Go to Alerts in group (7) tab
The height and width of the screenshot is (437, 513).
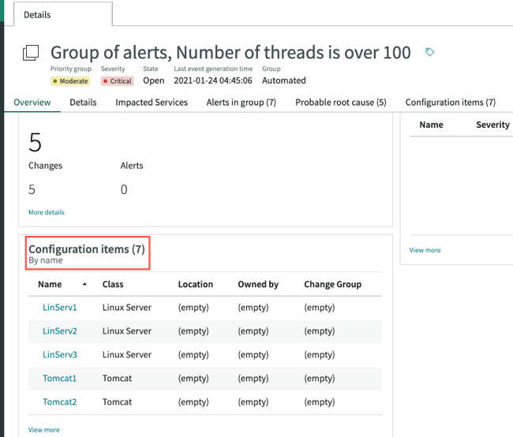tap(242, 103)
